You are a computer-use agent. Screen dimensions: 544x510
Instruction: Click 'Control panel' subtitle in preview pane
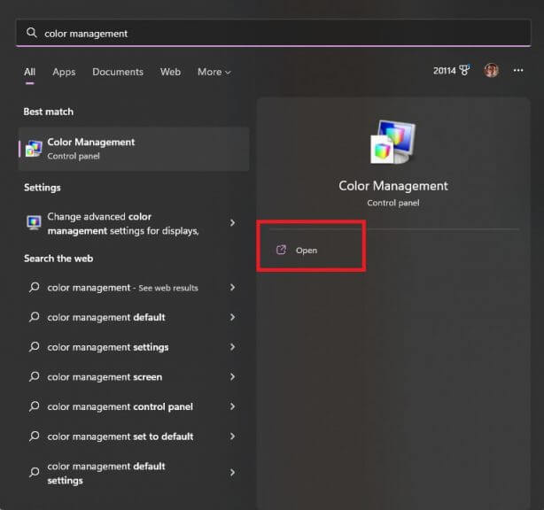393,203
